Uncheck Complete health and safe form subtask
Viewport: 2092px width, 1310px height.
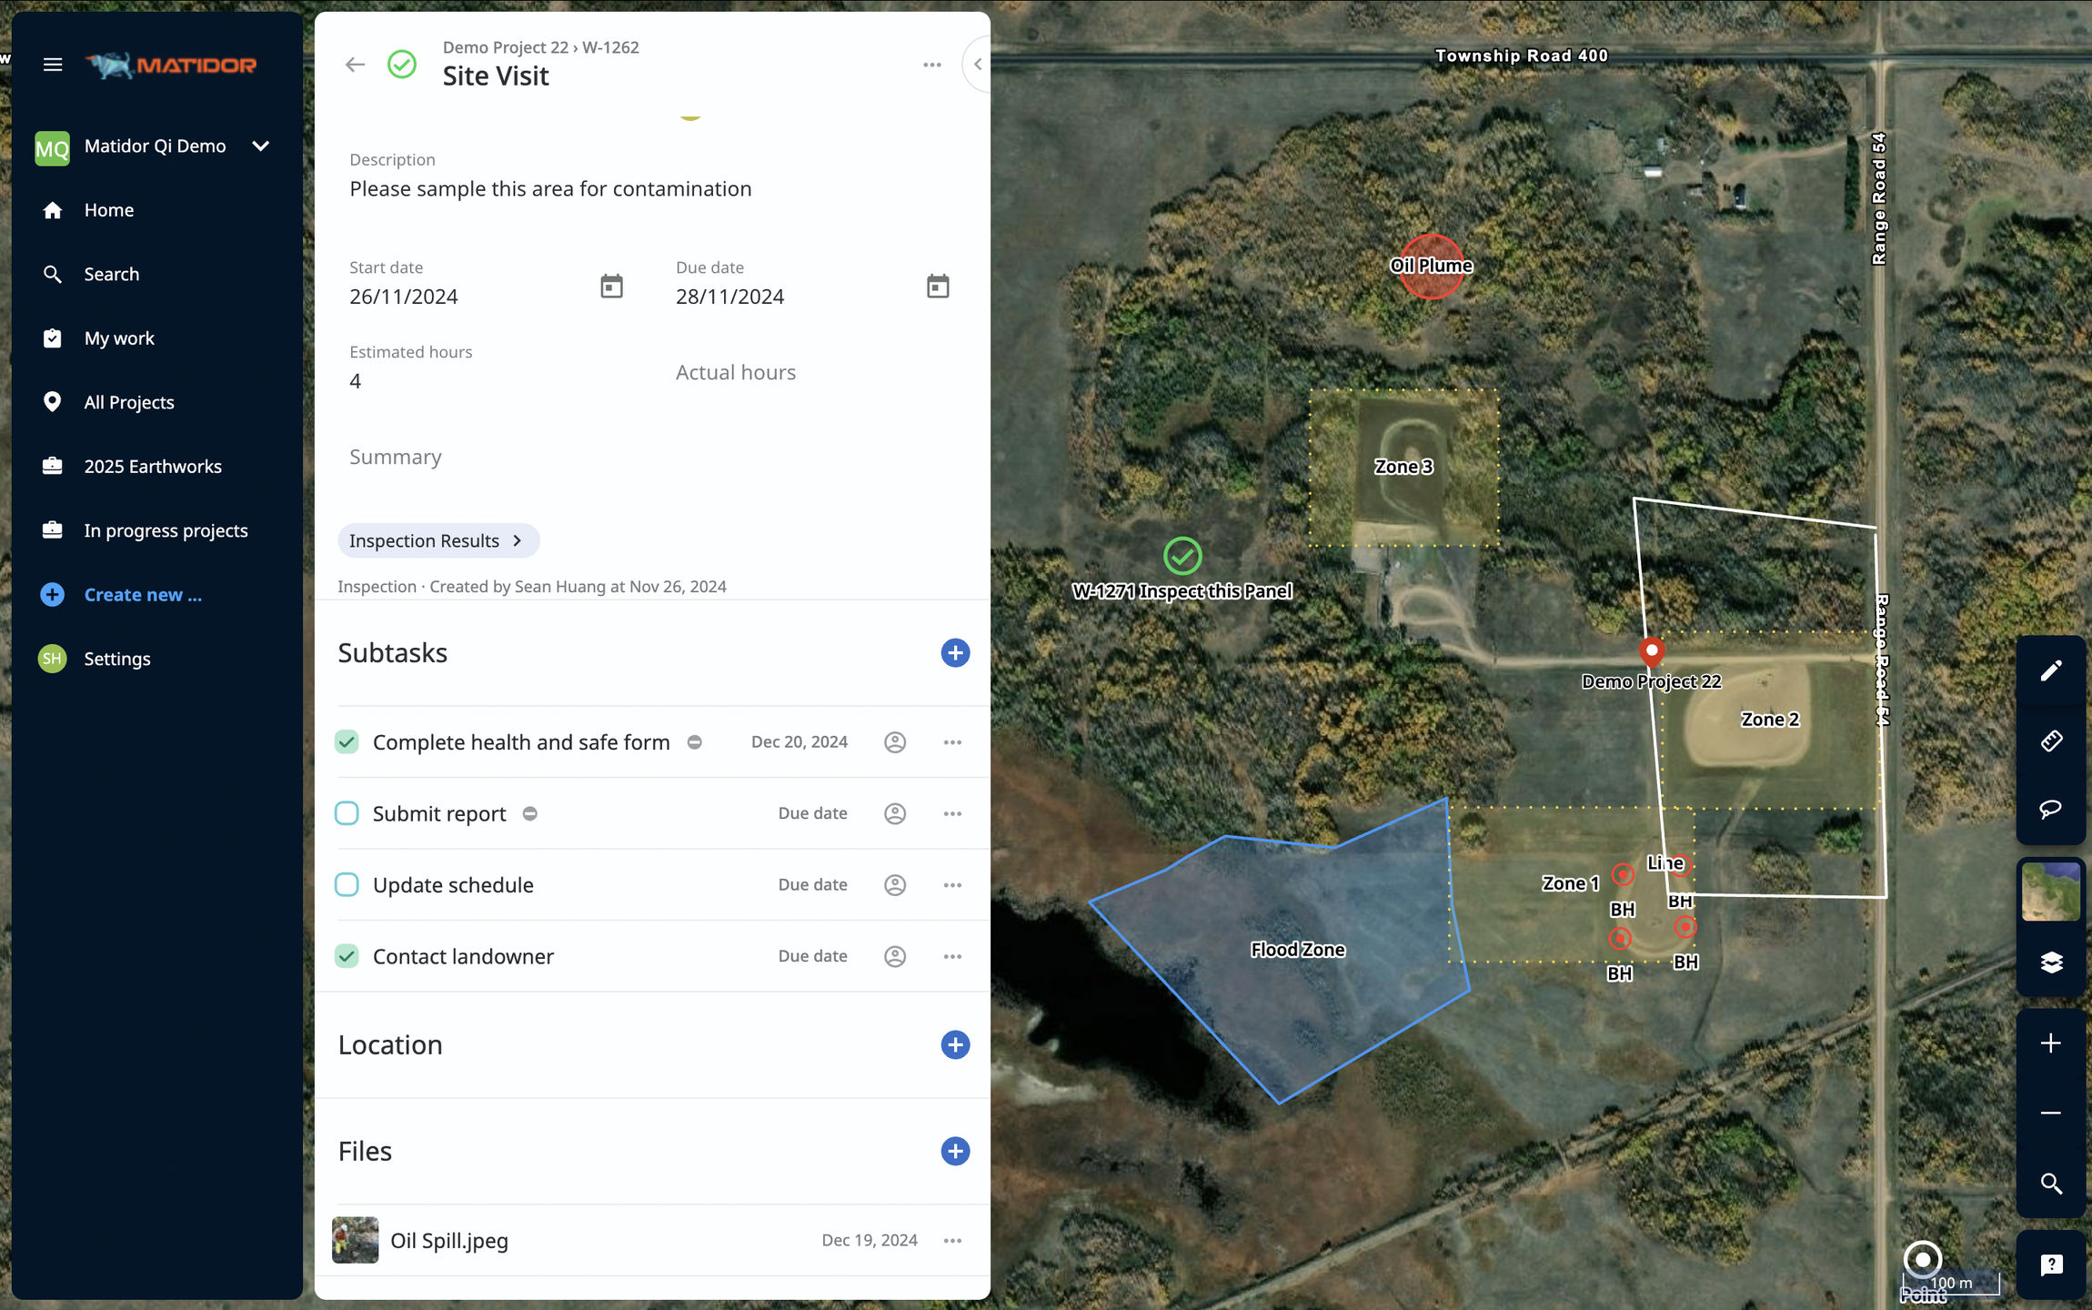click(347, 742)
